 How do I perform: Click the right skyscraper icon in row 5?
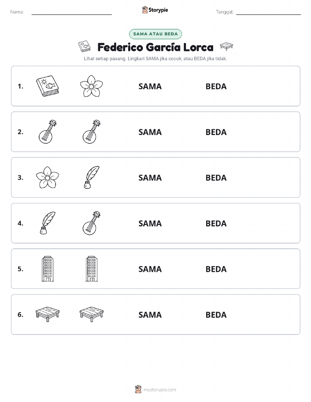click(91, 268)
